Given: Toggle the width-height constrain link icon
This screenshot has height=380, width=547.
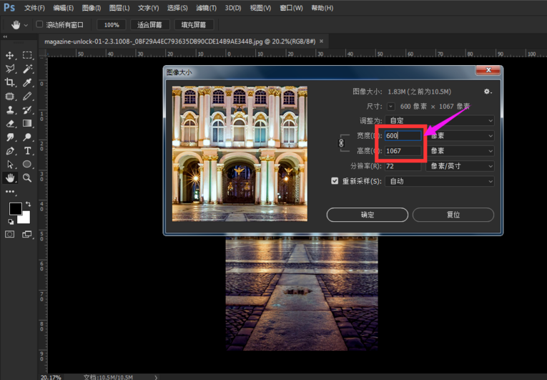Looking at the screenshot, I should click(x=341, y=143).
